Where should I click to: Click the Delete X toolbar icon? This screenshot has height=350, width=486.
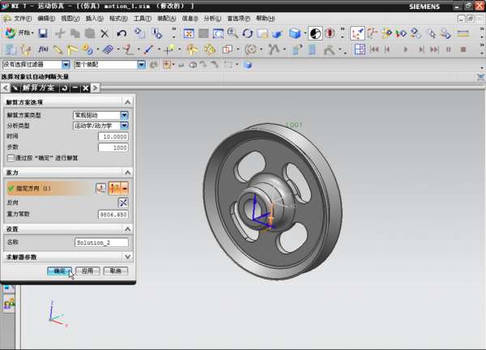click(104, 33)
